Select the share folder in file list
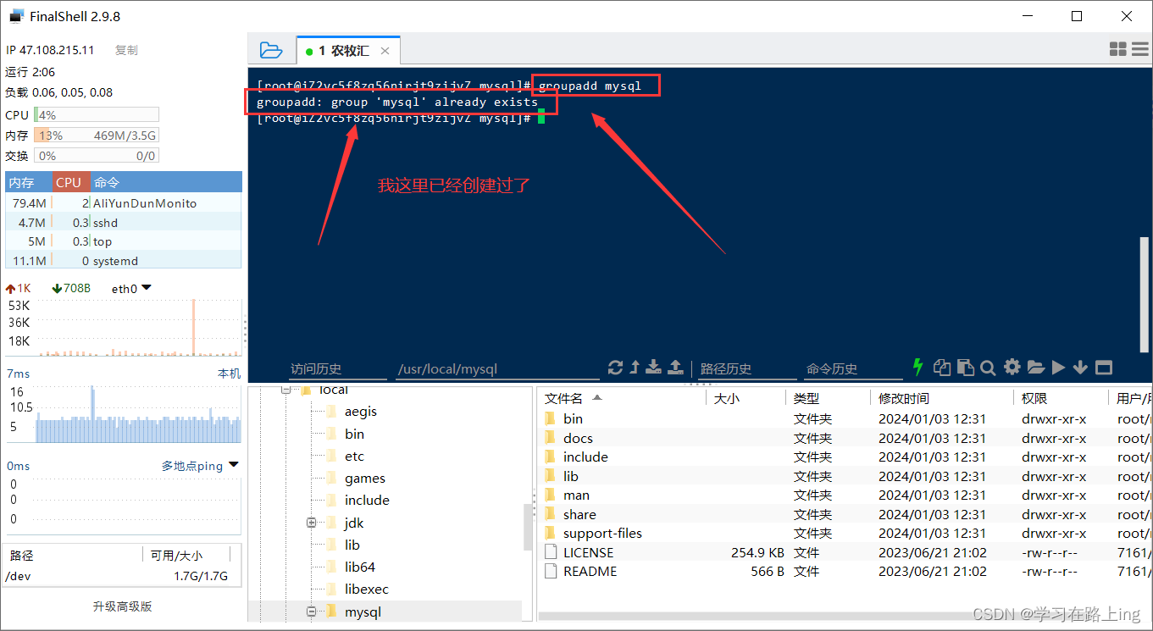 [579, 514]
